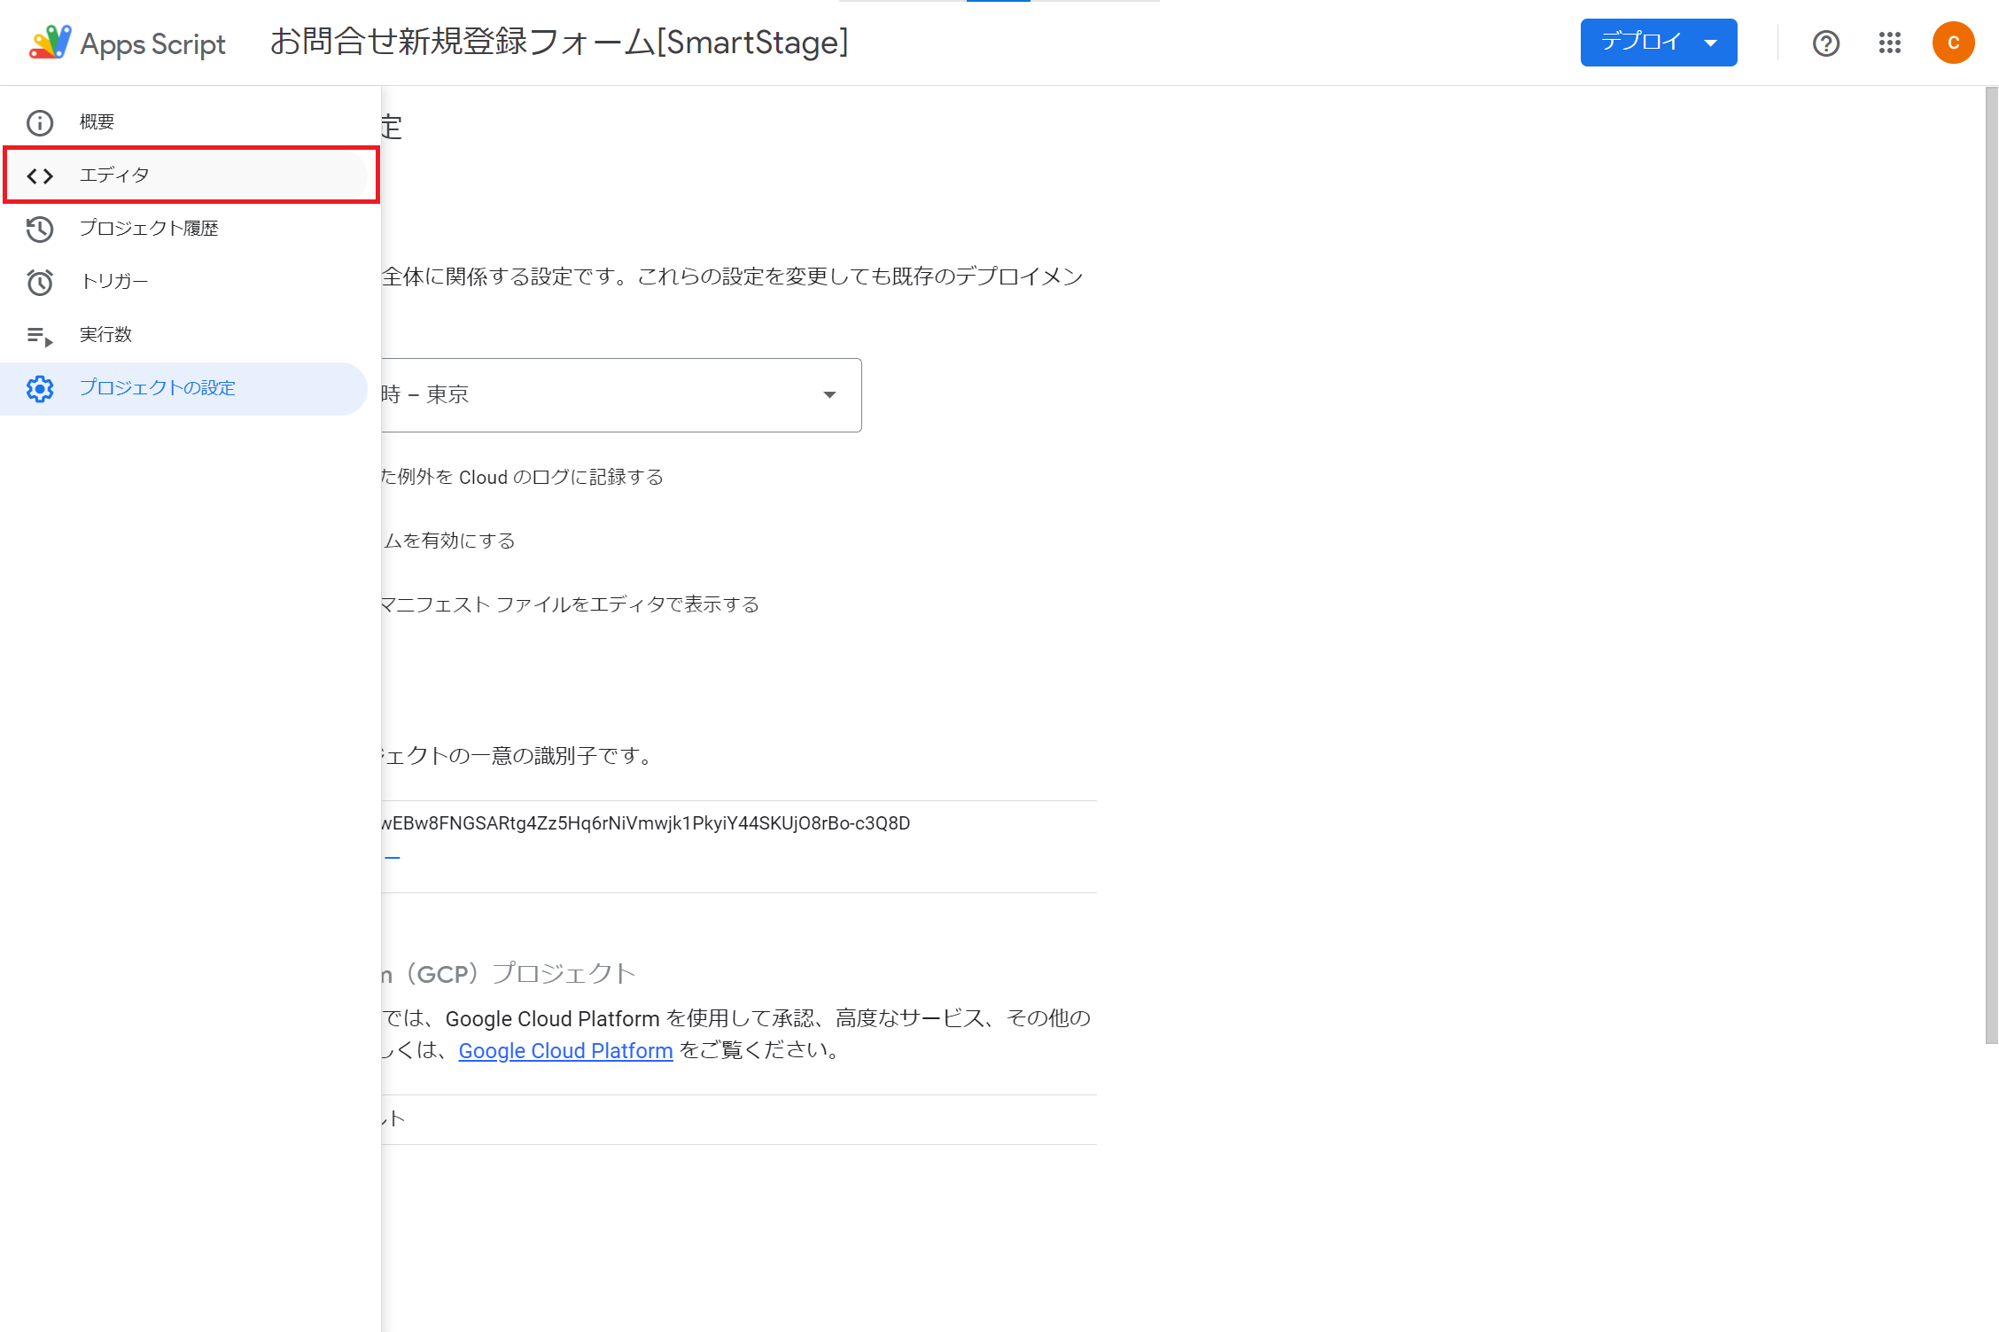Click the マニフェスト ファイルをエディタで表示する label
The height and width of the screenshot is (1332, 1999).
point(570,605)
